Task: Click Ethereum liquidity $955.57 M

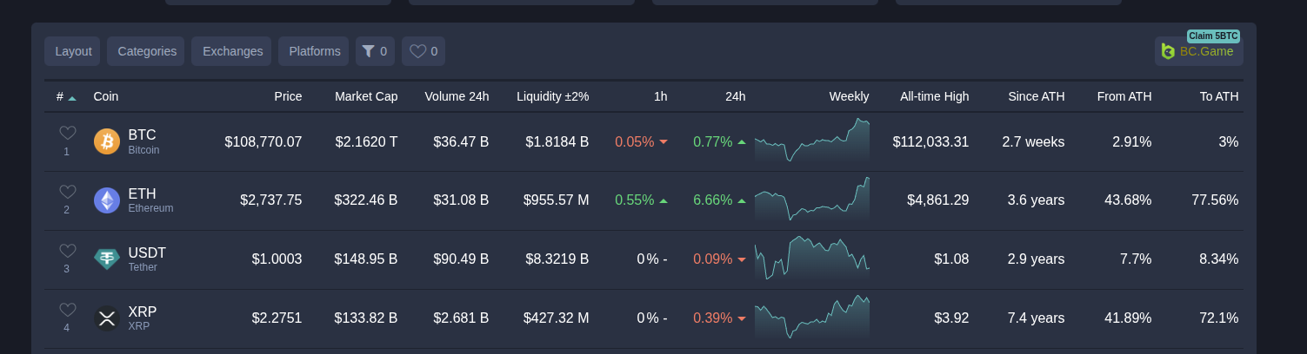Action: [x=557, y=200]
